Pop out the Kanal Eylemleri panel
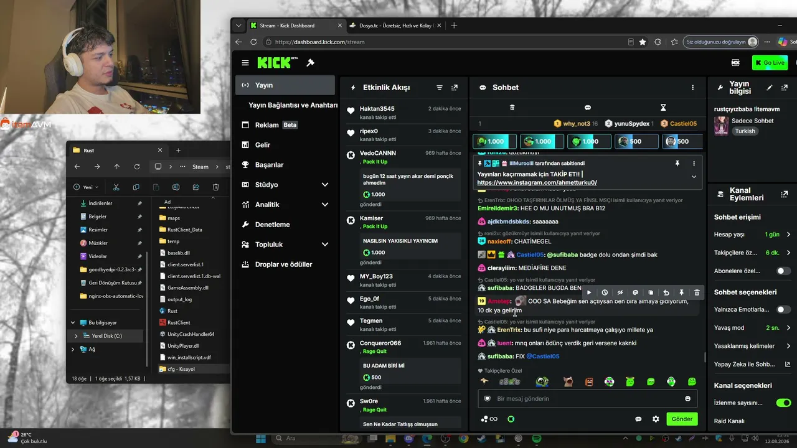The image size is (797, 448). point(785,194)
